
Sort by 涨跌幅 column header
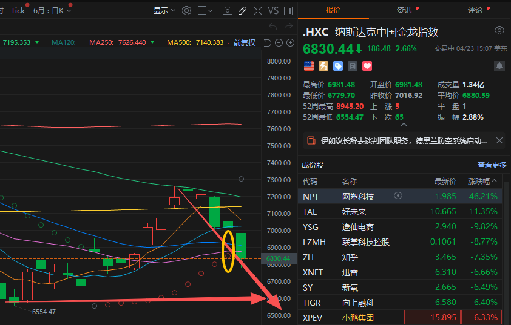pyautogui.click(x=482, y=182)
